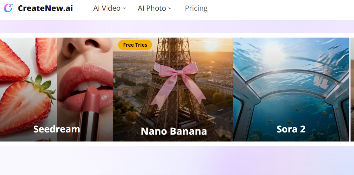Click the CreateNew.ai logo icon

pos(8,8)
